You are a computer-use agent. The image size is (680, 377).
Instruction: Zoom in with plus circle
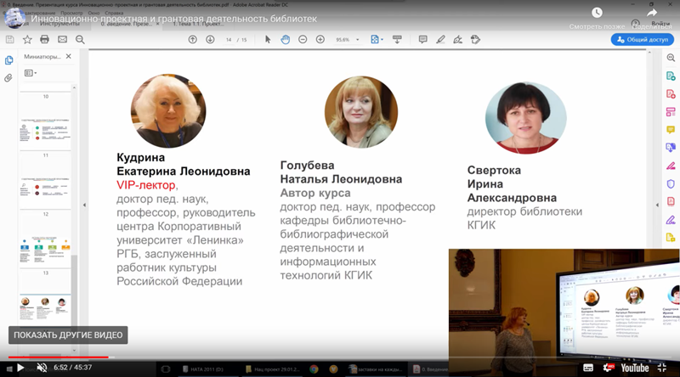tap(320, 39)
